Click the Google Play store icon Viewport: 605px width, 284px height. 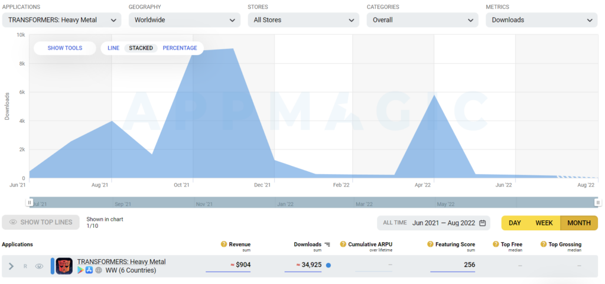pyautogui.click(x=80, y=270)
